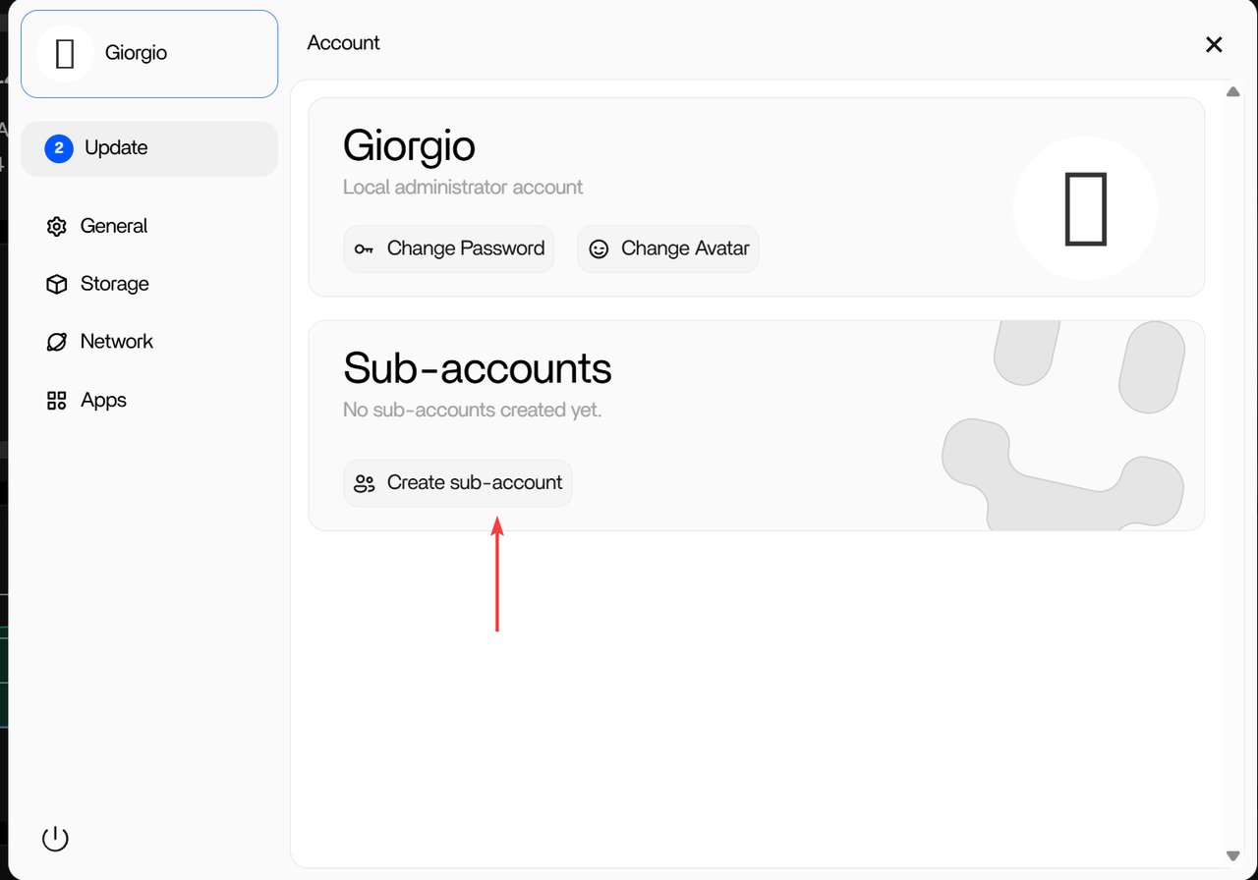Click the large round avatar on account card
The height and width of the screenshot is (880, 1258).
tap(1085, 208)
